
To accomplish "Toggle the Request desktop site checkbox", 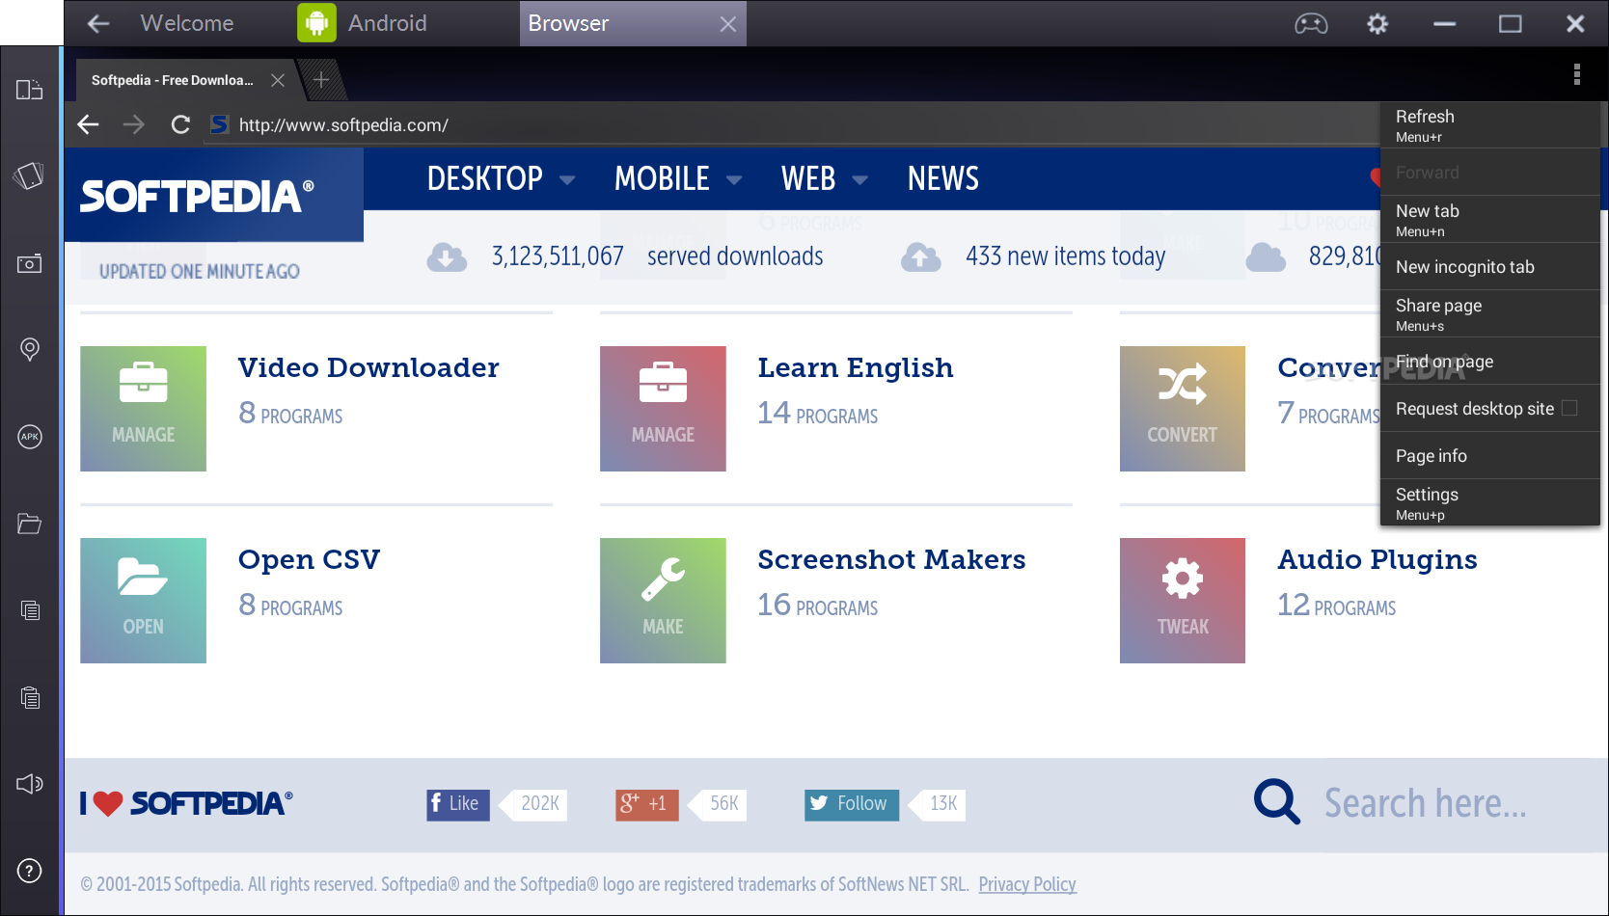I will click(1569, 408).
